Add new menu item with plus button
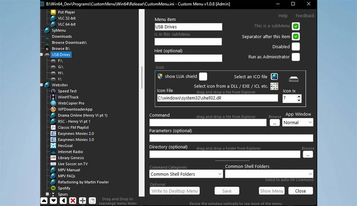357x206 pixels. click(x=82, y=200)
